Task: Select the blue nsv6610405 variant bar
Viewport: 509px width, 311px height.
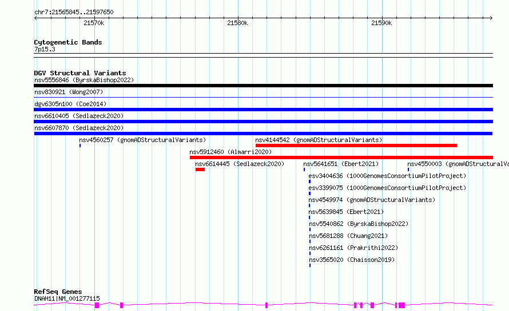Action: coord(263,122)
